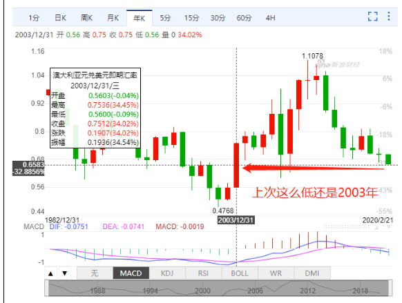Switch to the 60分 chart tab
Viewport: 402px width, 303px height.
(x=244, y=18)
